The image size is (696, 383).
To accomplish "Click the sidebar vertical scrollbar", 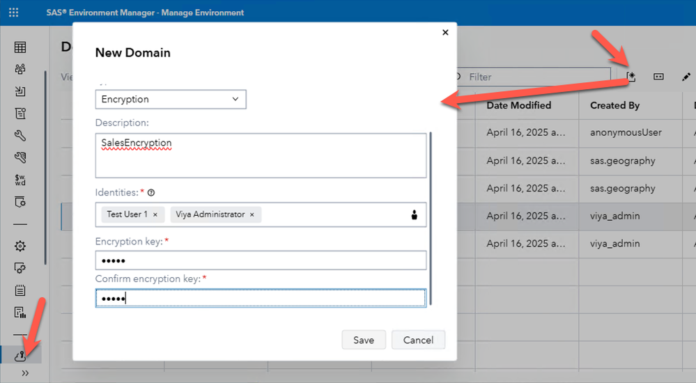I will pyautogui.click(x=45, y=168).
